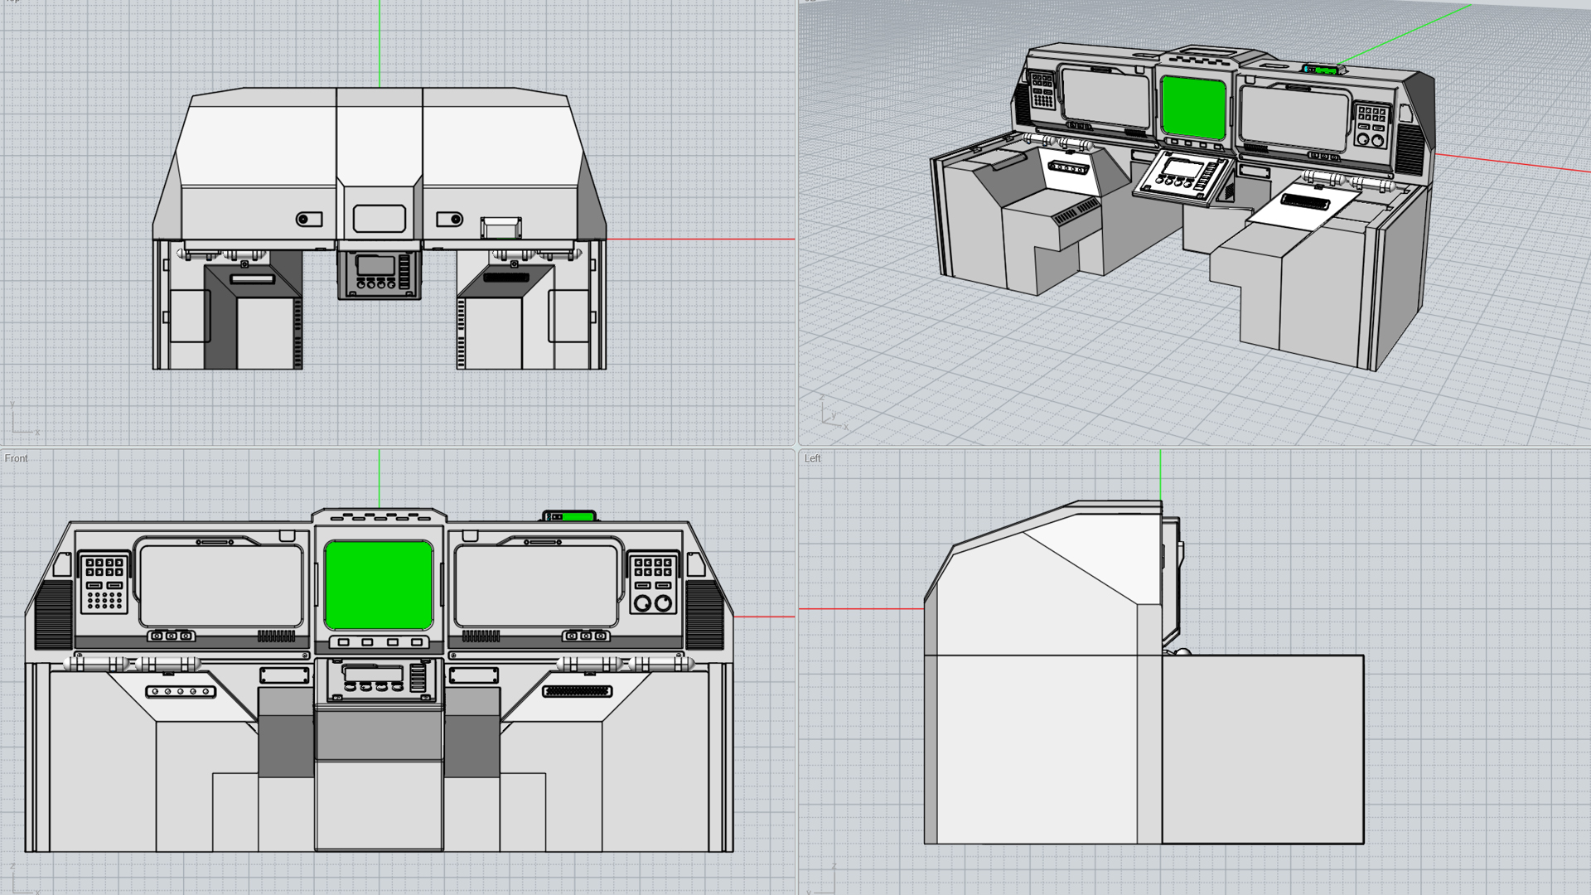The height and width of the screenshot is (895, 1591).
Task: Select the green center screen in Front viewport
Action: [x=379, y=585]
